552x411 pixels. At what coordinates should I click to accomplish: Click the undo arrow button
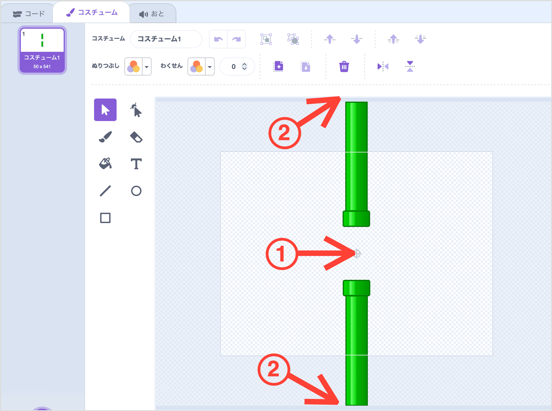click(218, 39)
